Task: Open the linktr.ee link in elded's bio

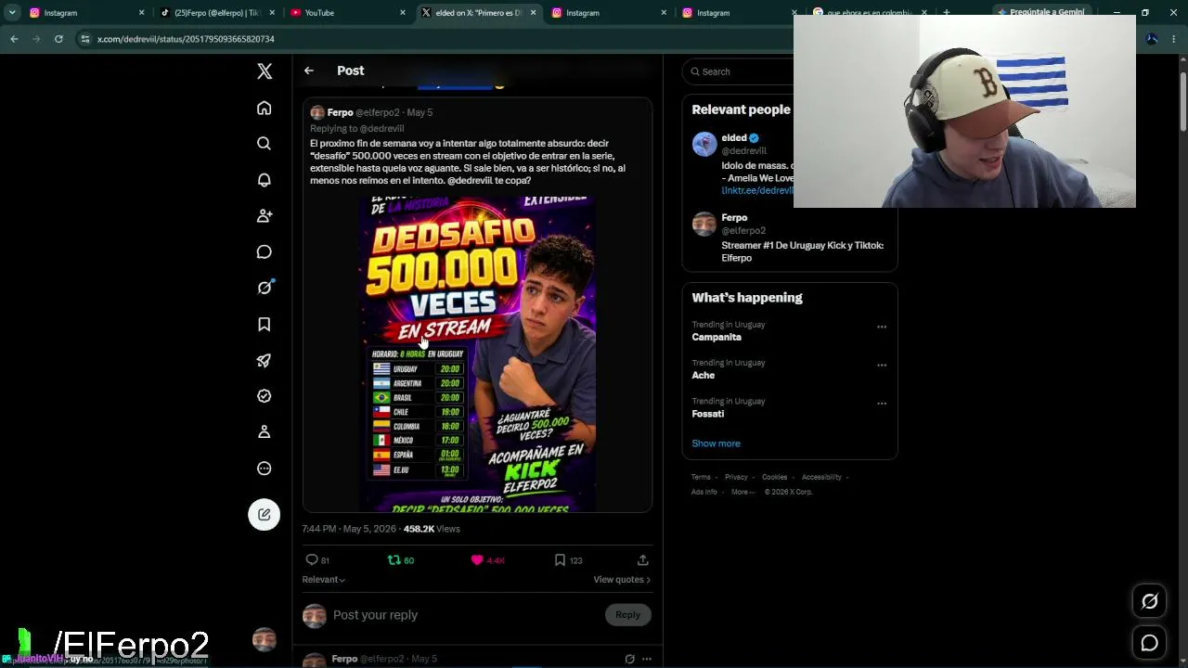Action: tap(757, 190)
